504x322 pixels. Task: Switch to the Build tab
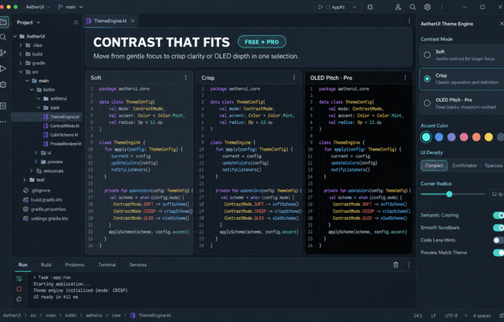coord(46,265)
